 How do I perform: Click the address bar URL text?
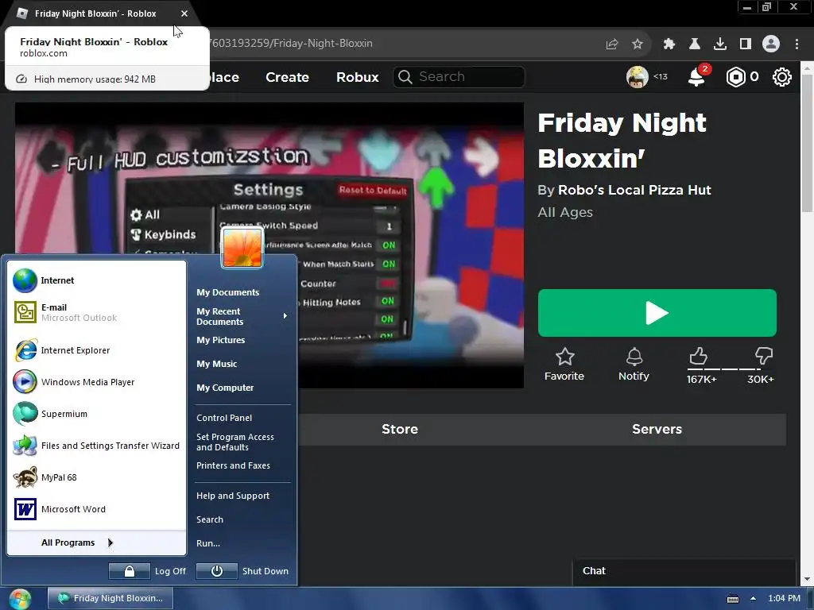(292, 44)
